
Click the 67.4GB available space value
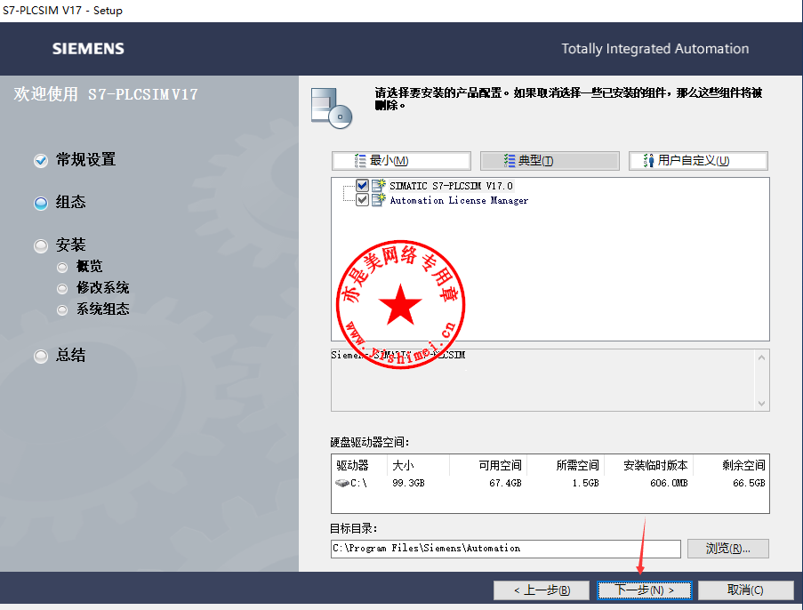(505, 483)
